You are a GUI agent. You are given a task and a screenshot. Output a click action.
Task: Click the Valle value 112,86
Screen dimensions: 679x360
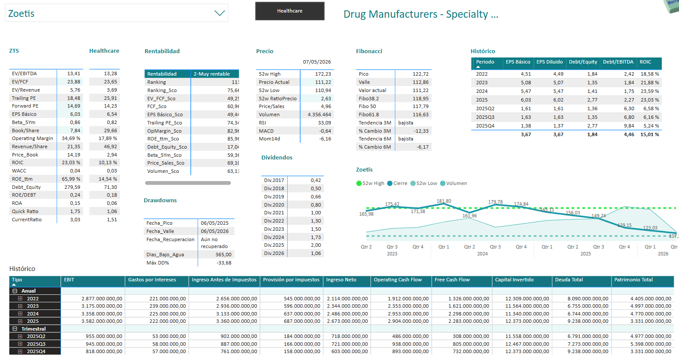tap(420, 82)
